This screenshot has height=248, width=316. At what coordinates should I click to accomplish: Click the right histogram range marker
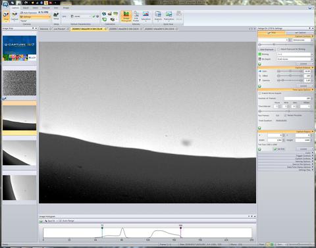(180, 228)
